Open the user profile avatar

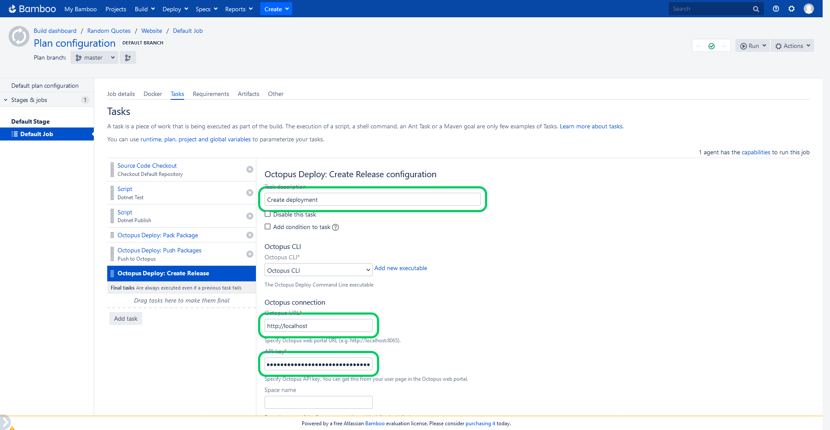(x=809, y=9)
